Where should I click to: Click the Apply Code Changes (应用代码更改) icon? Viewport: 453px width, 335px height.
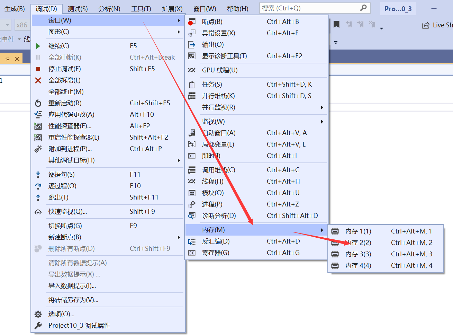point(38,115)
